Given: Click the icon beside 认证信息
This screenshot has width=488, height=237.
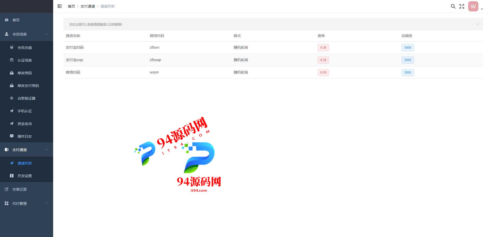Looking at the screenshot, I should coord(12,60).
